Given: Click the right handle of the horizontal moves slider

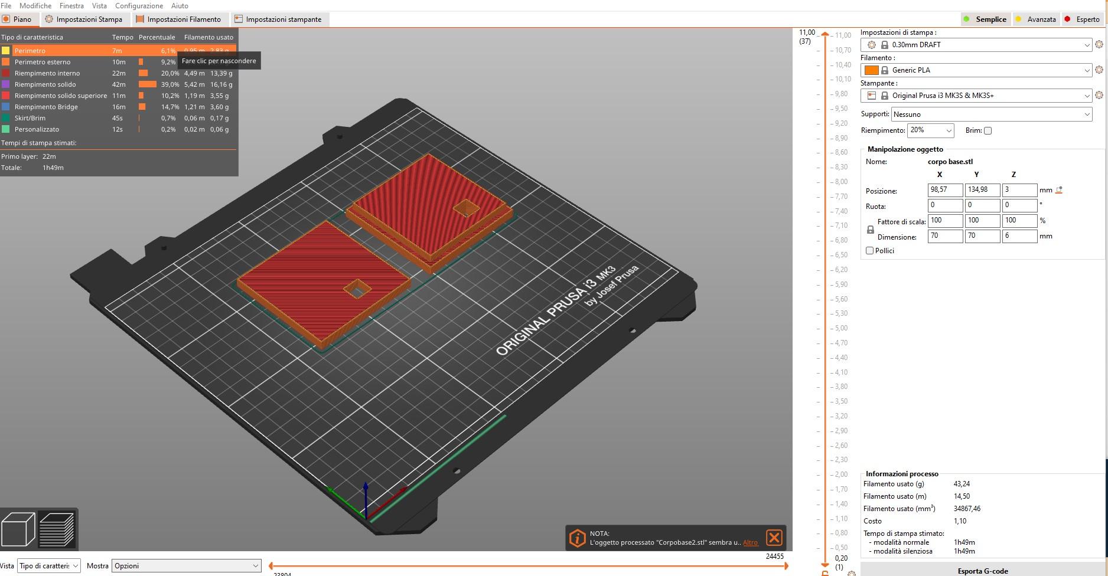Looking at the screenshot, I should (786, 566).
